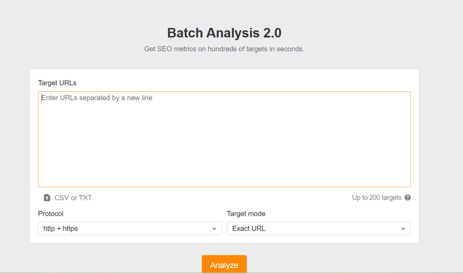The image size is (463, 274).
Task: Click the question mark help icon
Action: (x=407, y=198)
